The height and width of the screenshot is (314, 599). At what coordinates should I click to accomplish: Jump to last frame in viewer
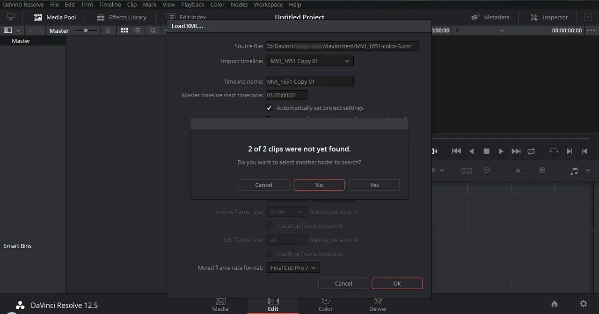(x=516, y=151)
